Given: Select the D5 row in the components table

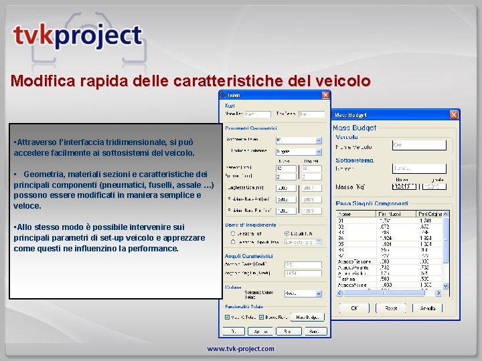Looking at the screenshot, I should coord(390,244).
